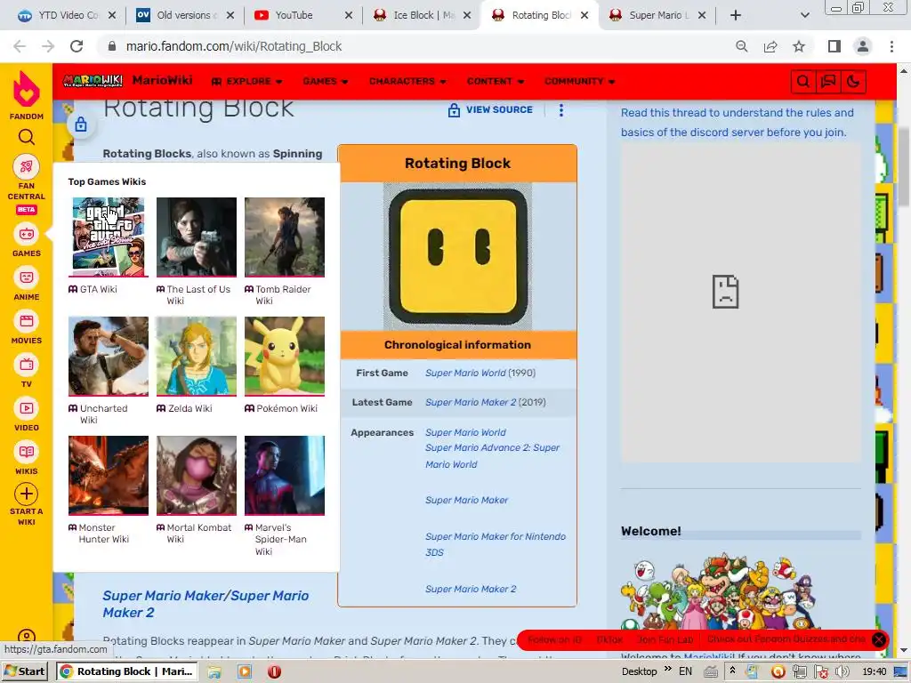Open the taskbar file explorer folder icon

pyautogui.click(x=214, y=672)
